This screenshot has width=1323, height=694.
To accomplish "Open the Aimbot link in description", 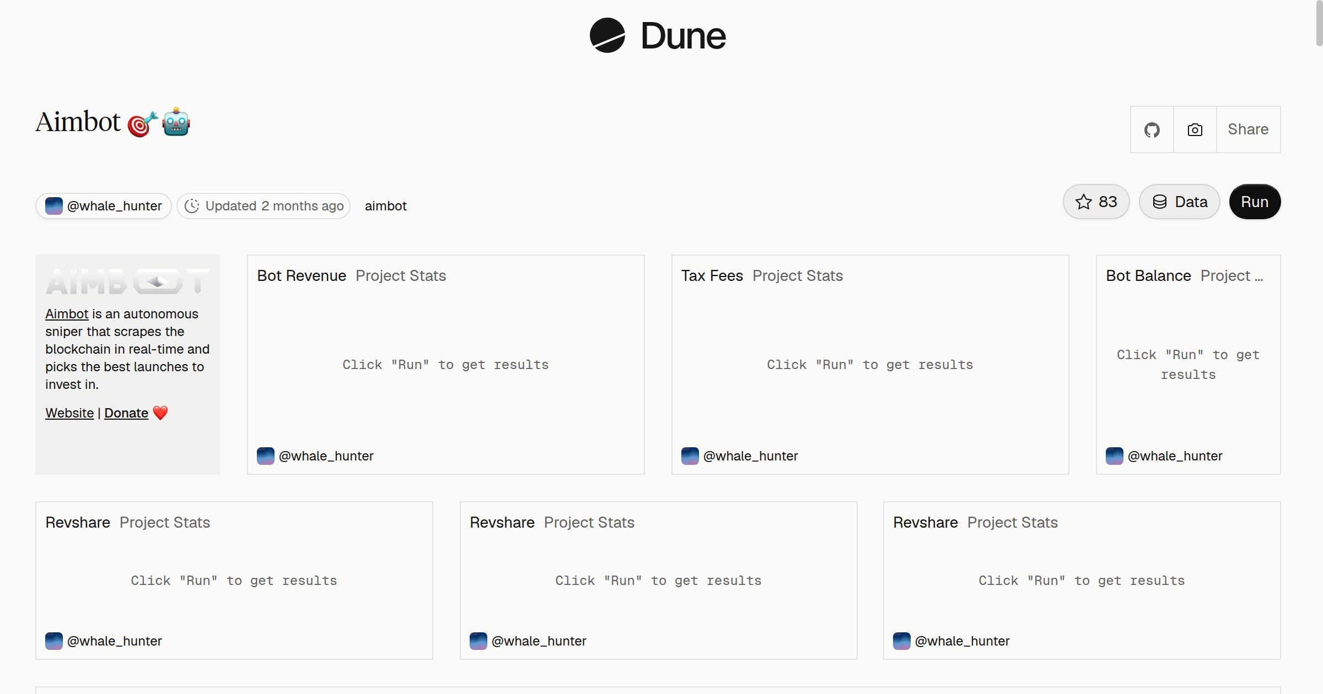I will point(67,314).
